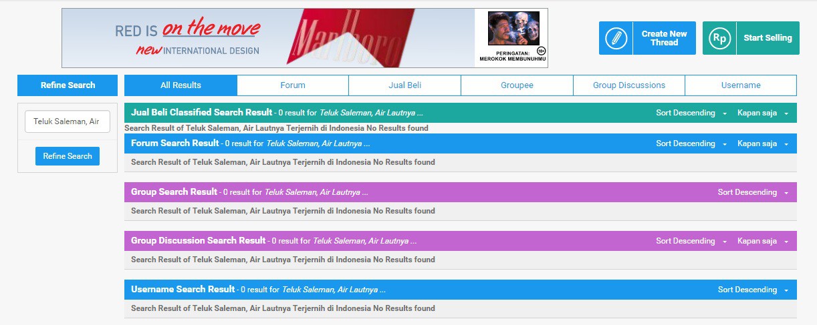Focus the search box containing Teluk Saleman
Screen dimensions: 817x325
point(68,121)
